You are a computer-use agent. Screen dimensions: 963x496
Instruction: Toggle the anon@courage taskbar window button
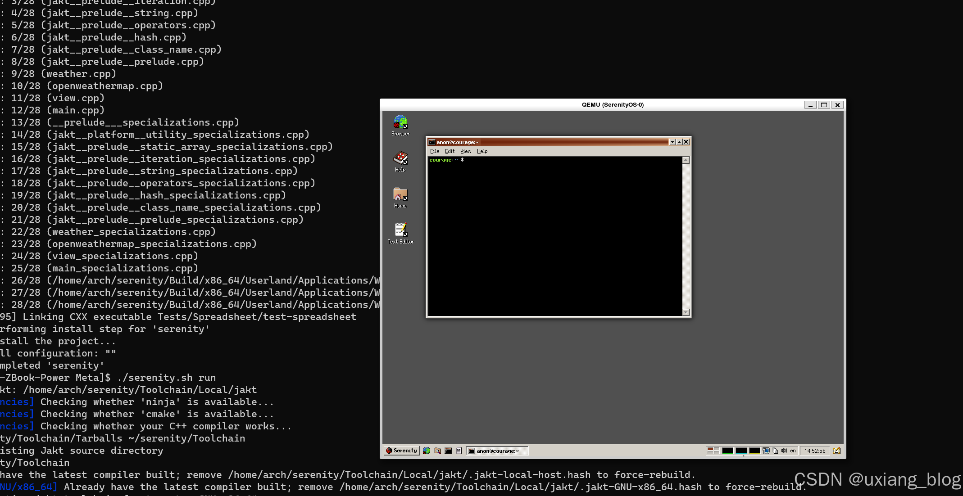point(497,451)
